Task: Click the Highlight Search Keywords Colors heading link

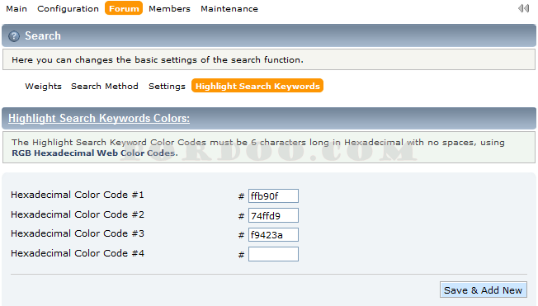Action: 99,118
